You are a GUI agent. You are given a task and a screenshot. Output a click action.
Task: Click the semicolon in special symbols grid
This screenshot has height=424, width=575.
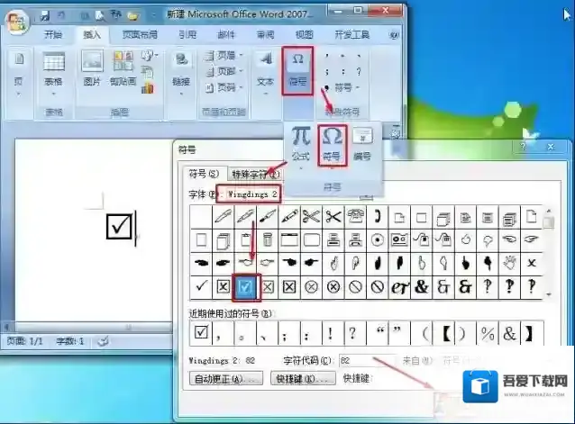pos(326,72)
